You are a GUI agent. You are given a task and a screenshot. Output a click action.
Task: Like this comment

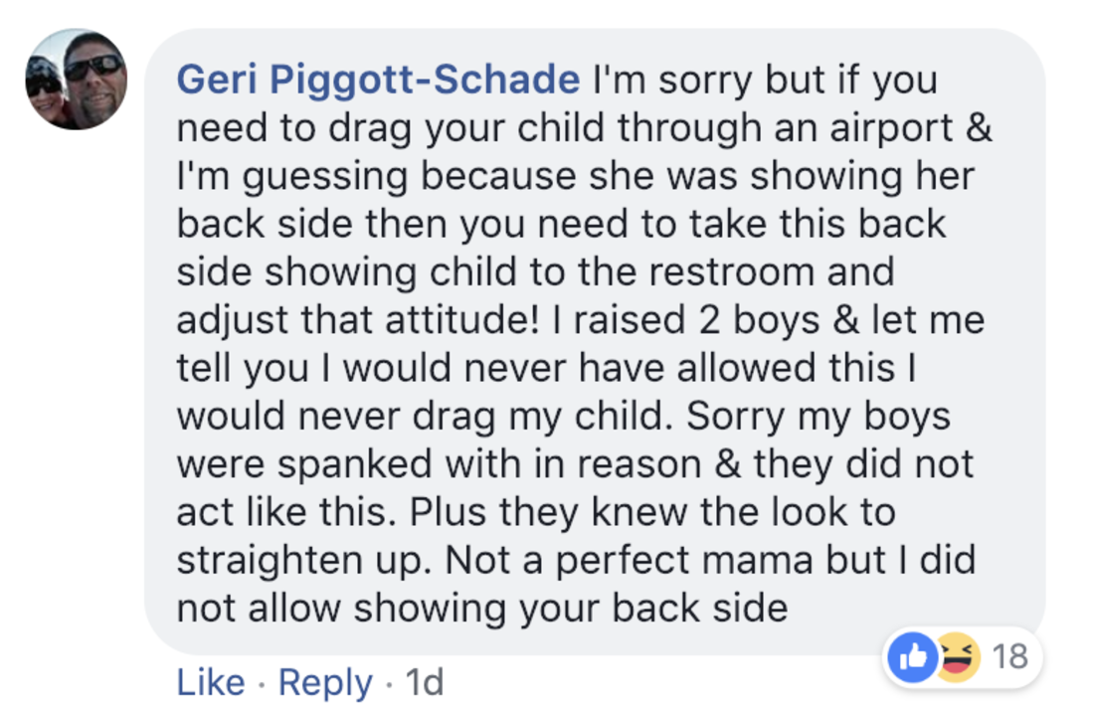click(x=211, y=681)
